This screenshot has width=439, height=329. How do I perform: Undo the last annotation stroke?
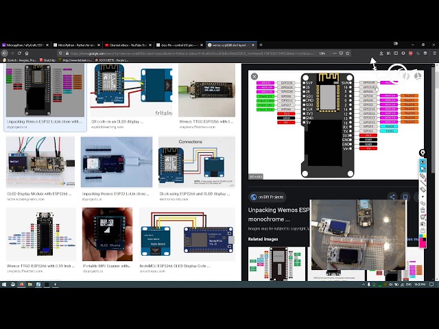(x=423, y=204)
